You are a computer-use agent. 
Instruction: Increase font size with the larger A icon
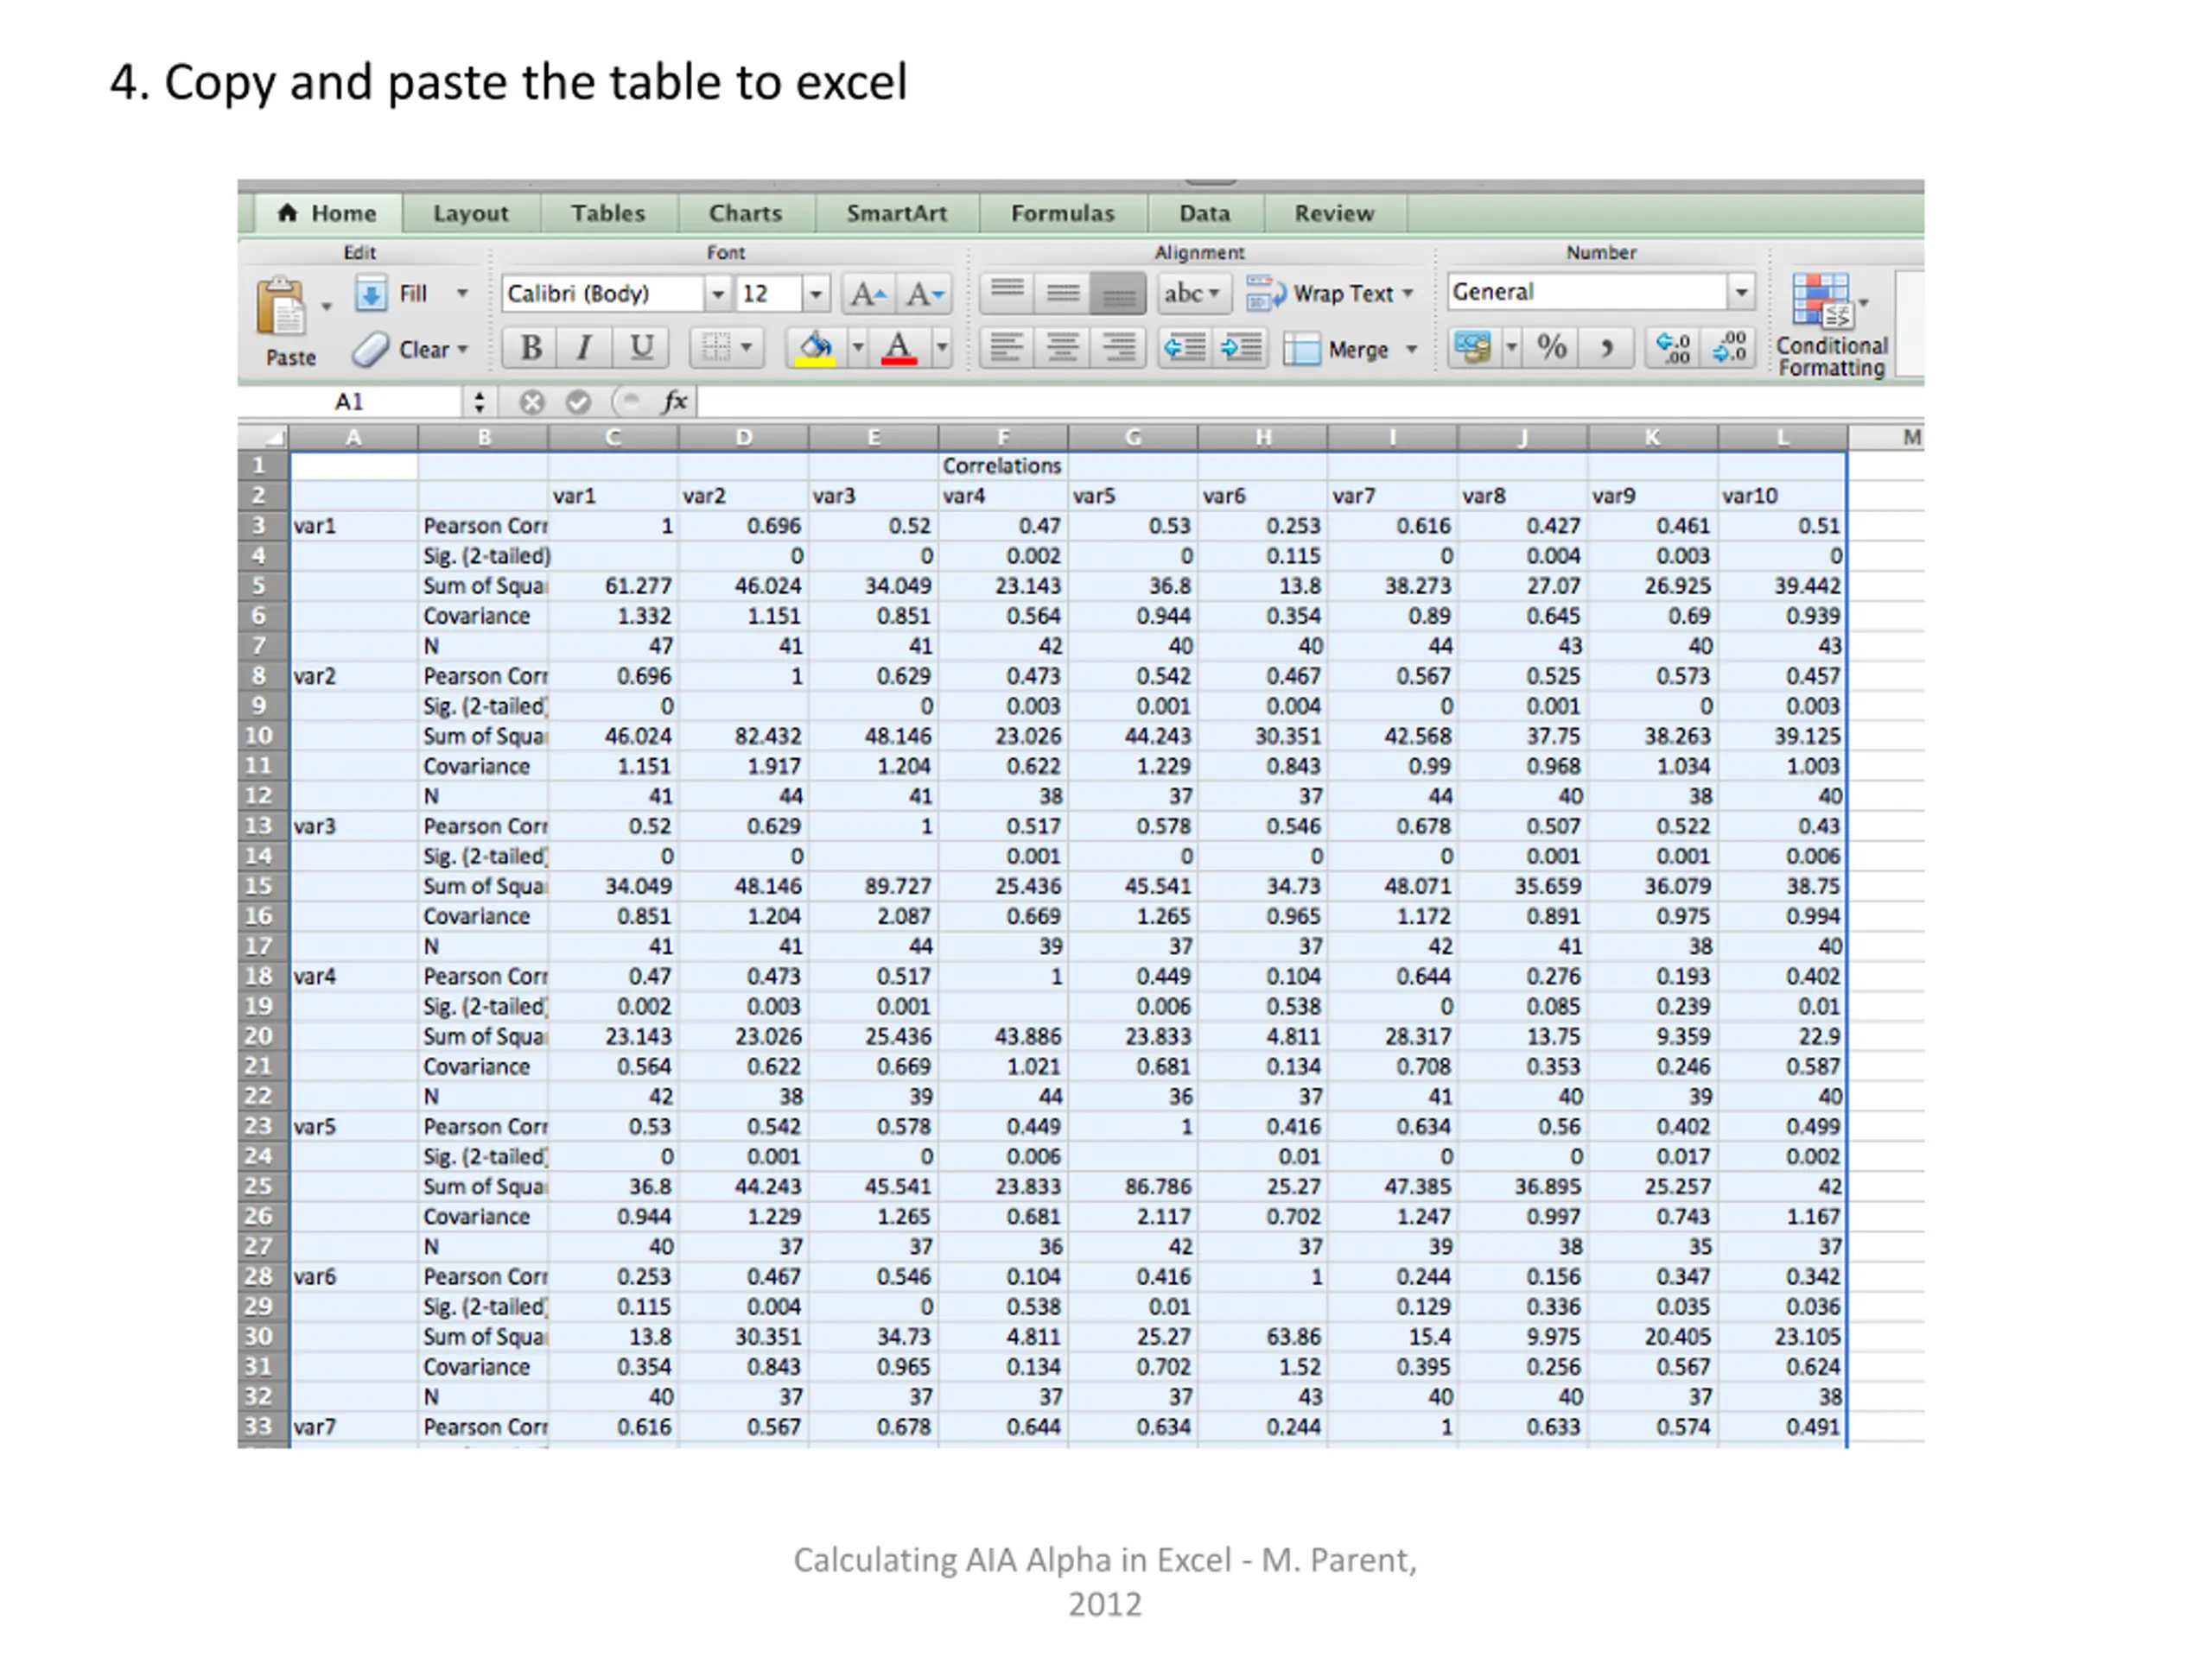pyautogui.click(x=867, y=294)
